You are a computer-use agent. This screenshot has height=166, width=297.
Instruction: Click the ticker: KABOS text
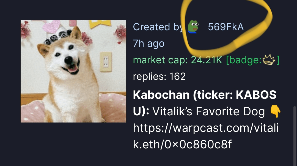(235, 95)
